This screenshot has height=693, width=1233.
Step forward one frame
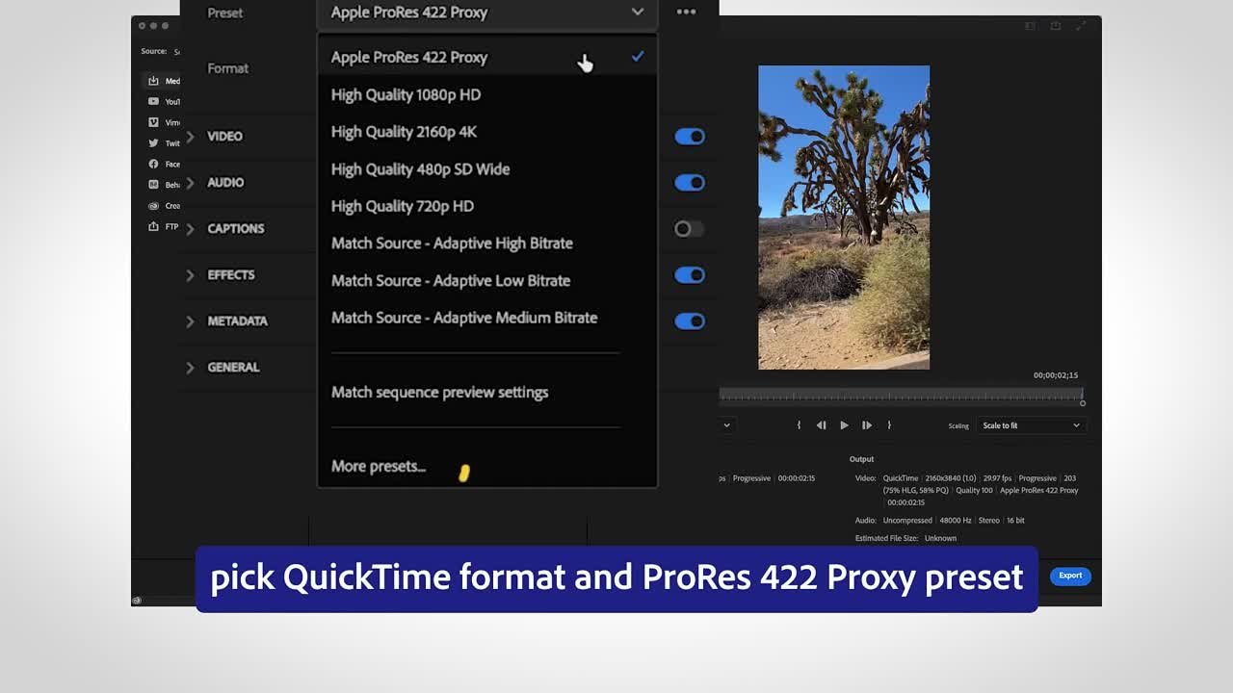867,425
